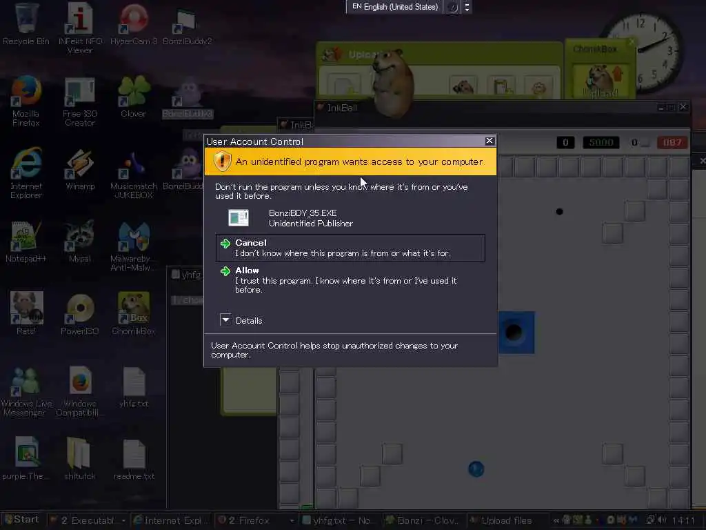706x530 pixels.
Task: Select the HyperCam 3 desktop icon
Action: point(134,23)
